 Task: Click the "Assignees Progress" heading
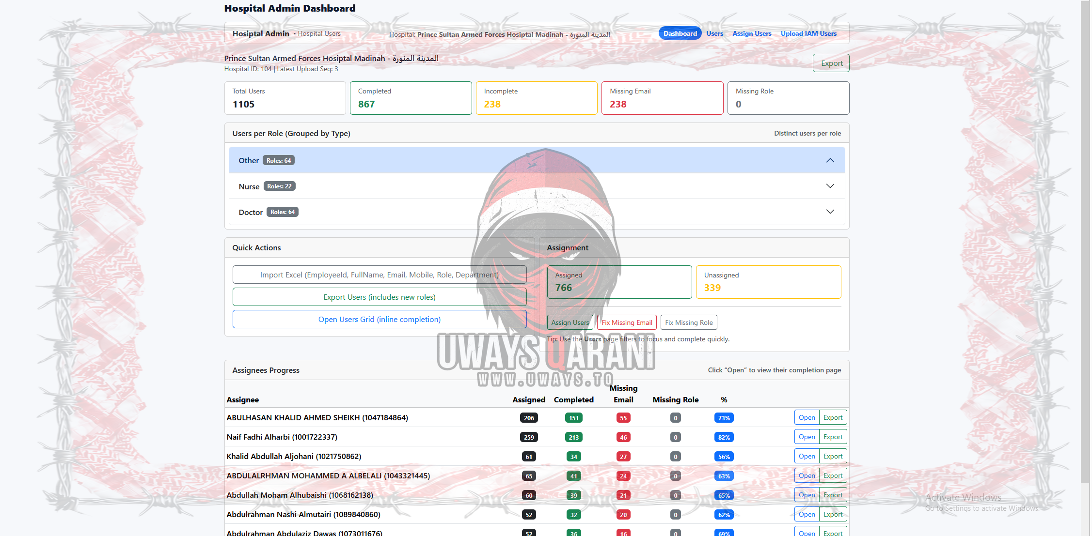266,370
